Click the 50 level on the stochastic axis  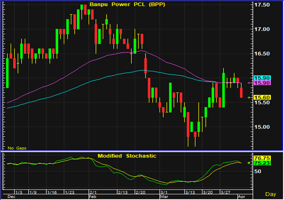pos(258,171)
